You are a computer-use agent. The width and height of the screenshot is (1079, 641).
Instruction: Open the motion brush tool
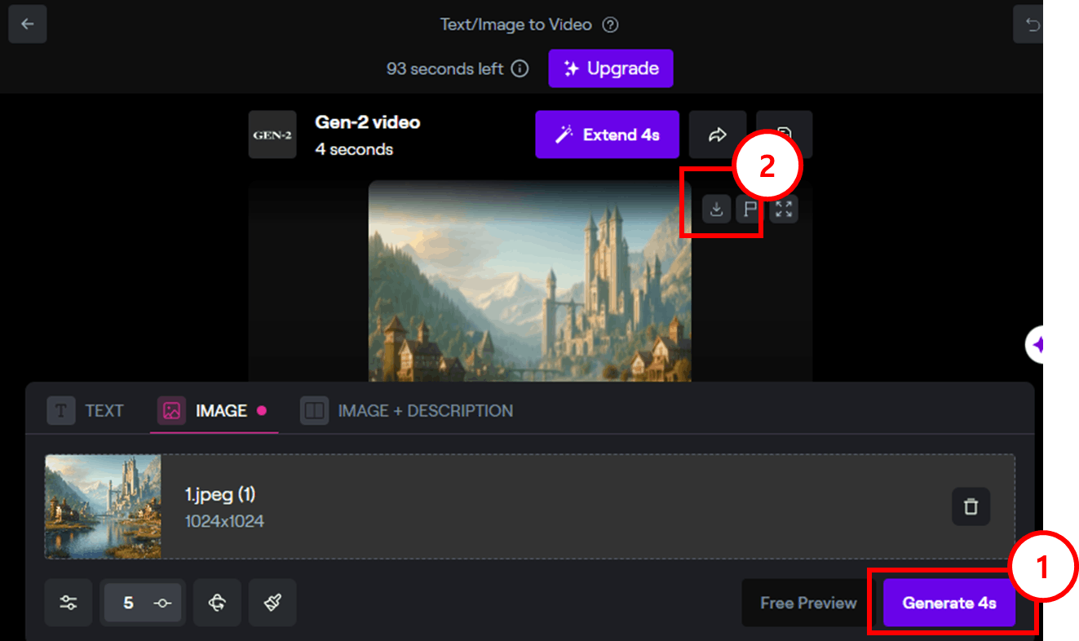[x=272, y=603]
